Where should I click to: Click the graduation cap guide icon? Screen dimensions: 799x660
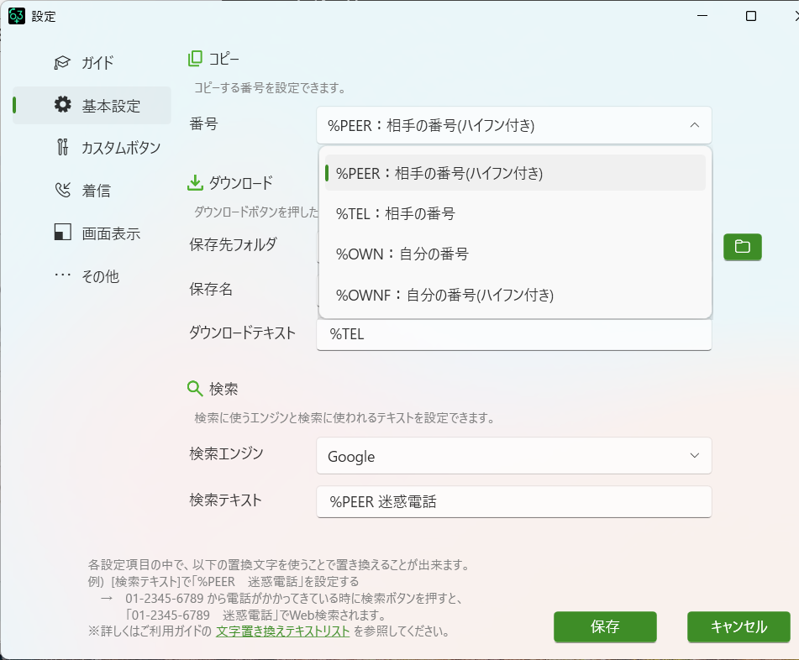[x=62, y=63]
